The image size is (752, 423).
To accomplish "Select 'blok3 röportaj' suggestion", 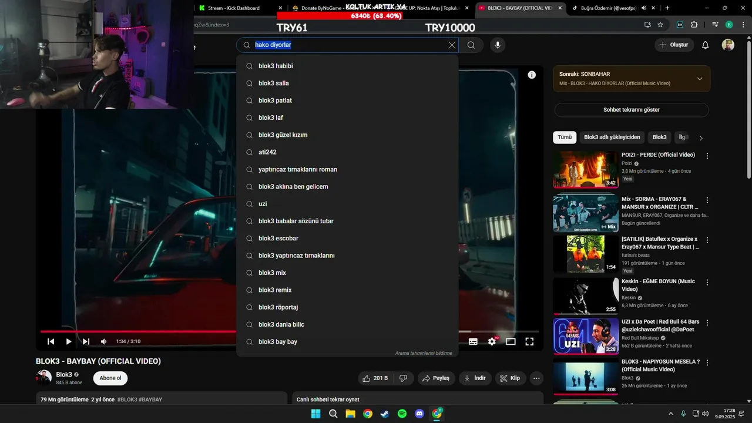I will point(347,307).
